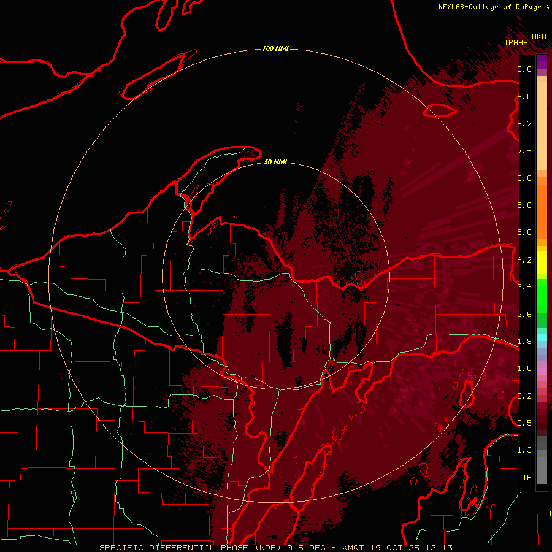
Task: Select the 5.8 scale value
Action: pos(524,205)
